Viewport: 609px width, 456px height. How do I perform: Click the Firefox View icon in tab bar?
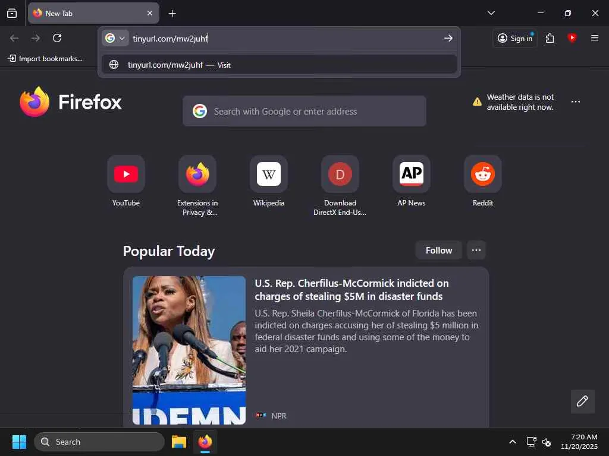pyautogui.click(x=12, y=13)
